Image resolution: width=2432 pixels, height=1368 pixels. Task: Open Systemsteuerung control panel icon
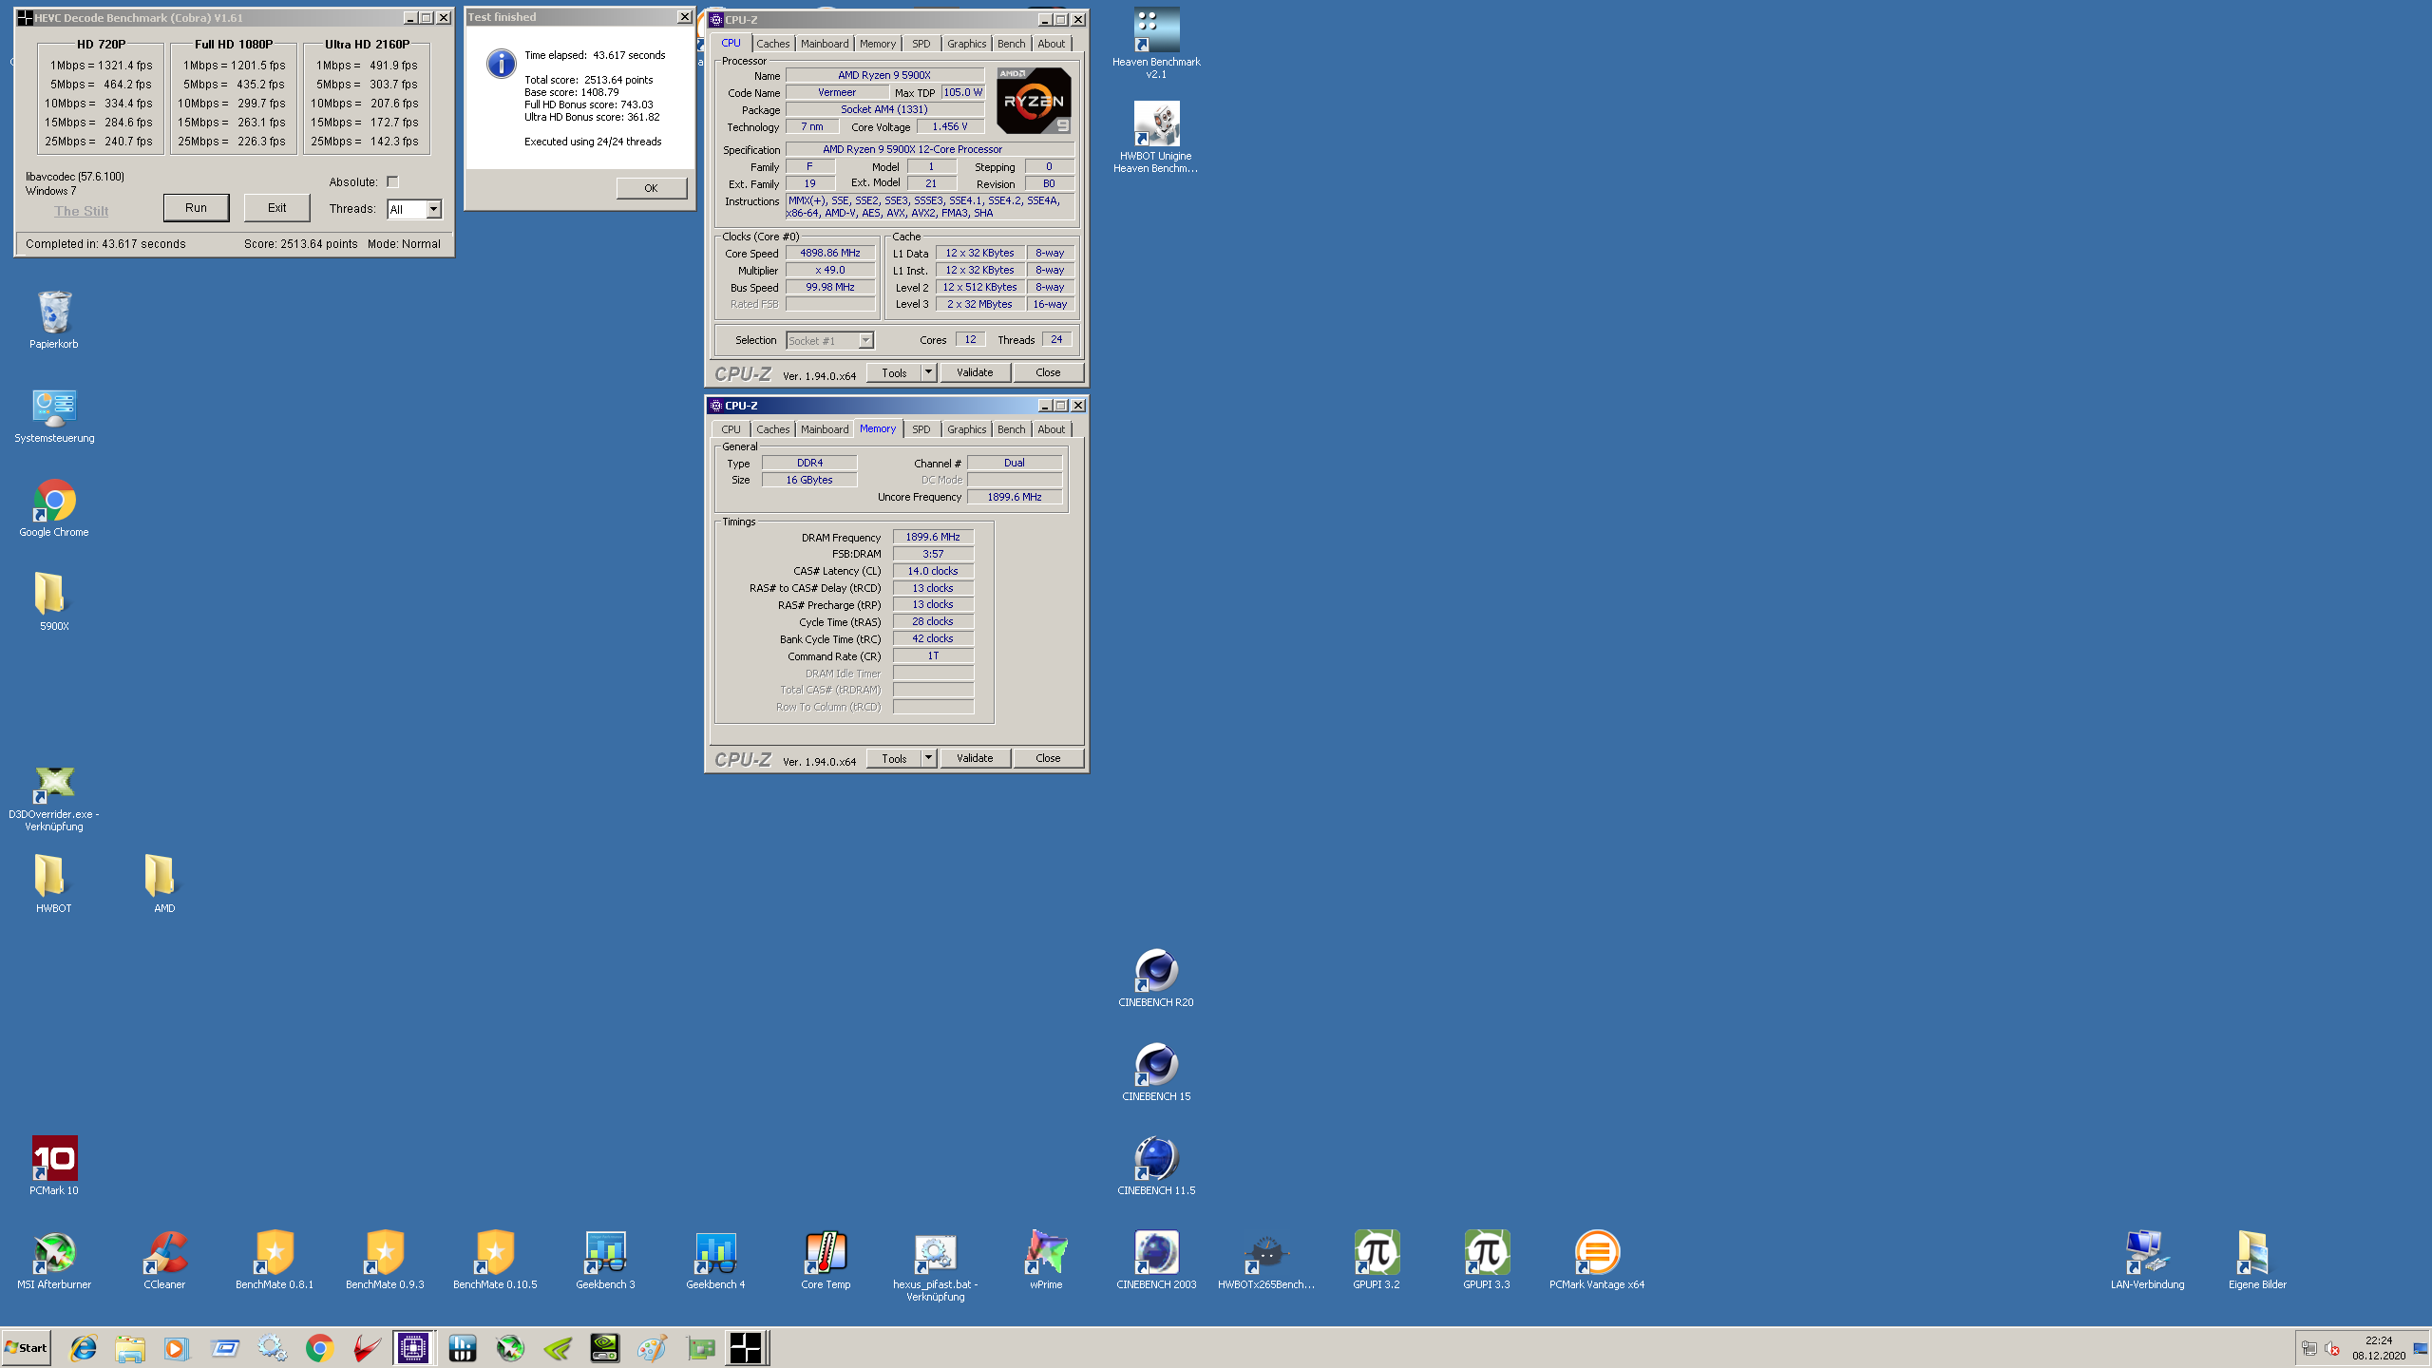click(54, 415)
